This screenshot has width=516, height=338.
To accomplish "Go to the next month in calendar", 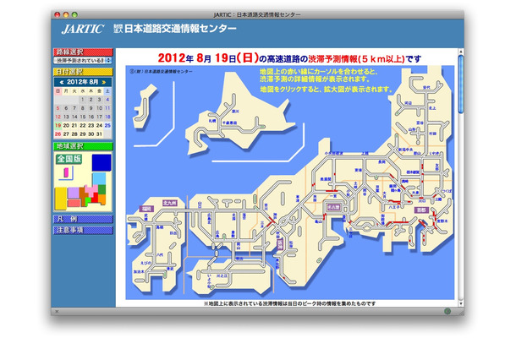I will coord(104,82).
